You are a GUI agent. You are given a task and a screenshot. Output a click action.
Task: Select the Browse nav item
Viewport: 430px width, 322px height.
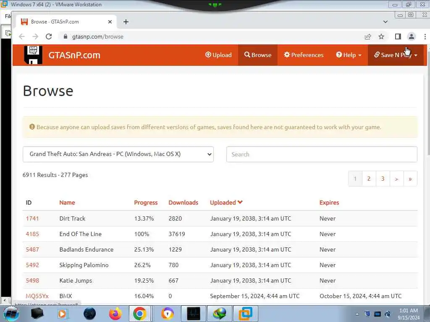(258, 55)
